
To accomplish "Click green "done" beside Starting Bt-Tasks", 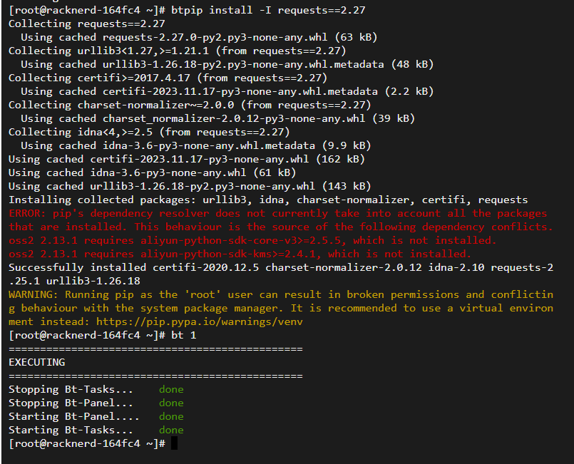I will click(x=171, y=430).
